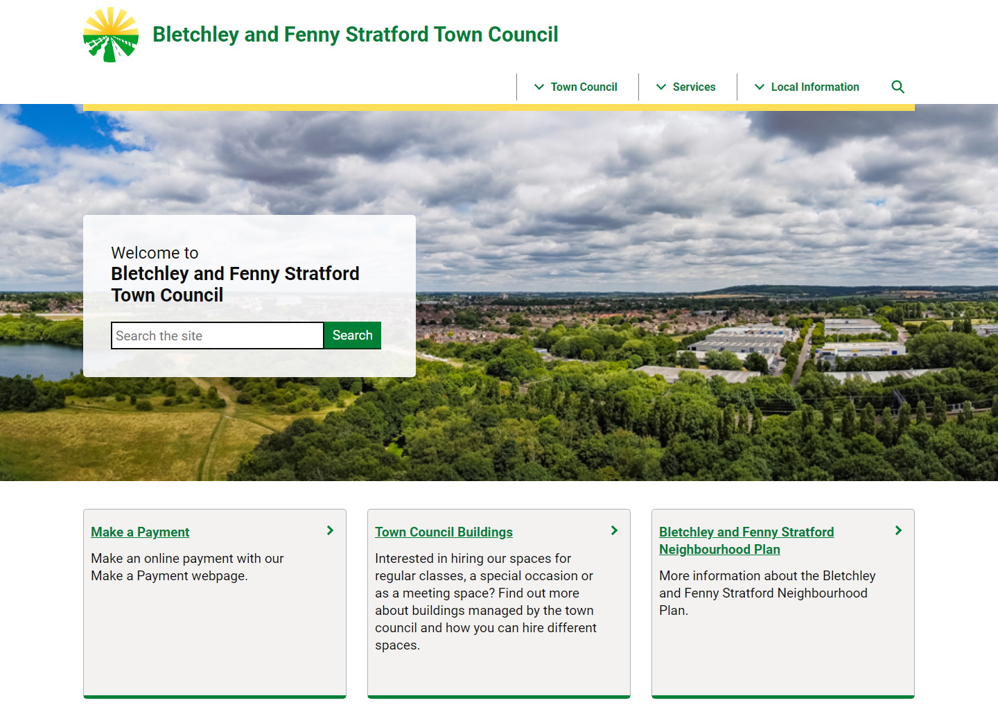Click 'Interested in hiring our spaces' description
The width and height of the screenshot is (998, 705).
[486, 602]
